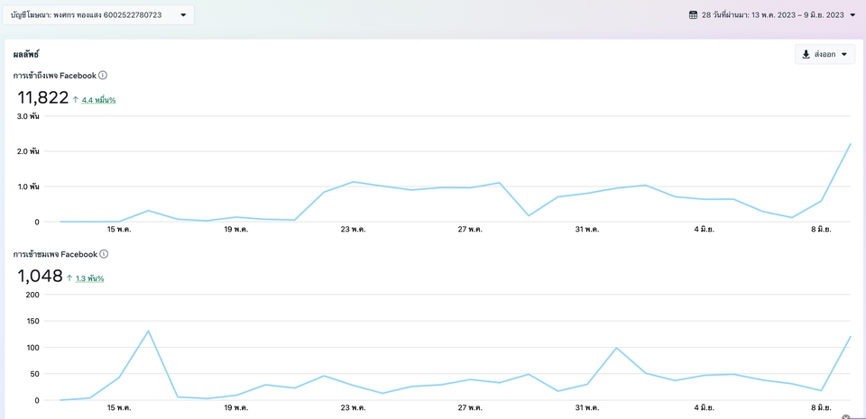Click the 31 พ.ค. marker on visits chart

587,408
